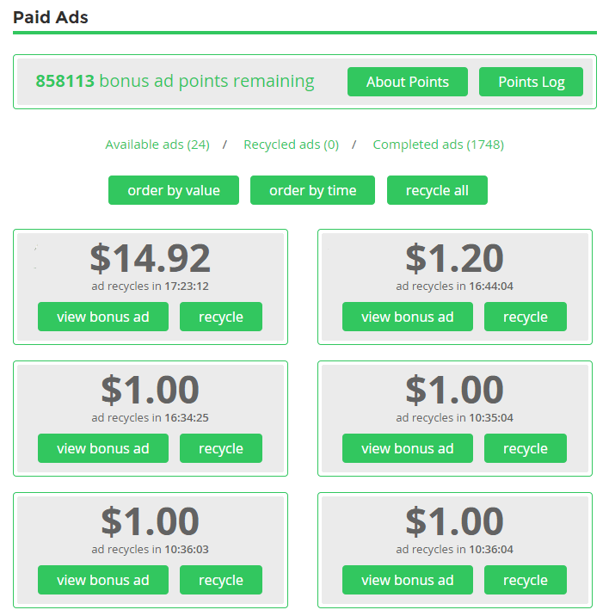
Task: Recycle the ad expiring in 10:36:03
Action: click(x=221, y=580)
